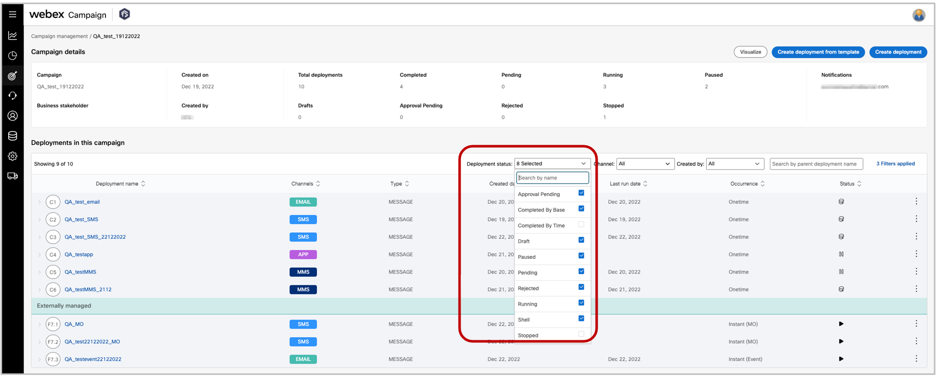Go to Campaign management breadcrumb
This screenshot has height=377, width=937.
(x=59, y=36)
